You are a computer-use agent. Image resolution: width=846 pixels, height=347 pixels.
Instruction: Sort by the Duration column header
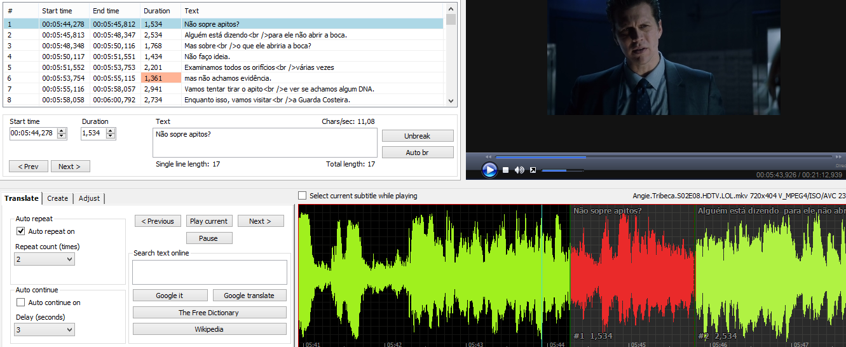161,11
